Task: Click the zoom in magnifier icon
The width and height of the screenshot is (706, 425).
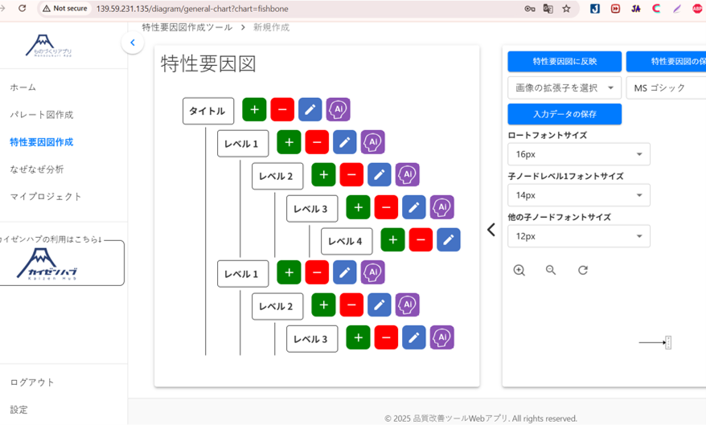Action: pyautogui.click(x=519, y=270)
